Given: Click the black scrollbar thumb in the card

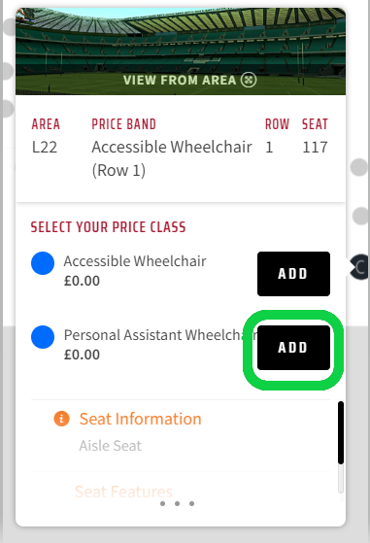Looking at the screenshot, I should tap(341, 432).
